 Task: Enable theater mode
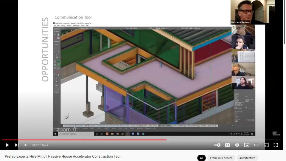coord(256,145)
